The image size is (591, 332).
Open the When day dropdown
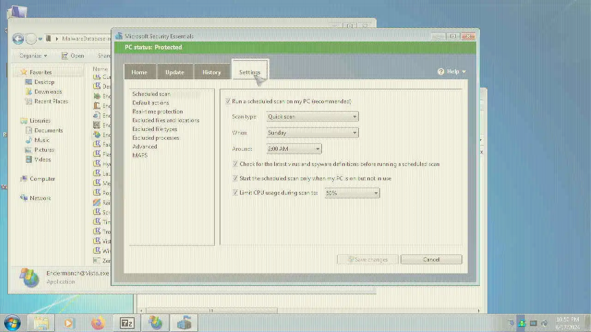pyautogui.click(x=313, y=133)
